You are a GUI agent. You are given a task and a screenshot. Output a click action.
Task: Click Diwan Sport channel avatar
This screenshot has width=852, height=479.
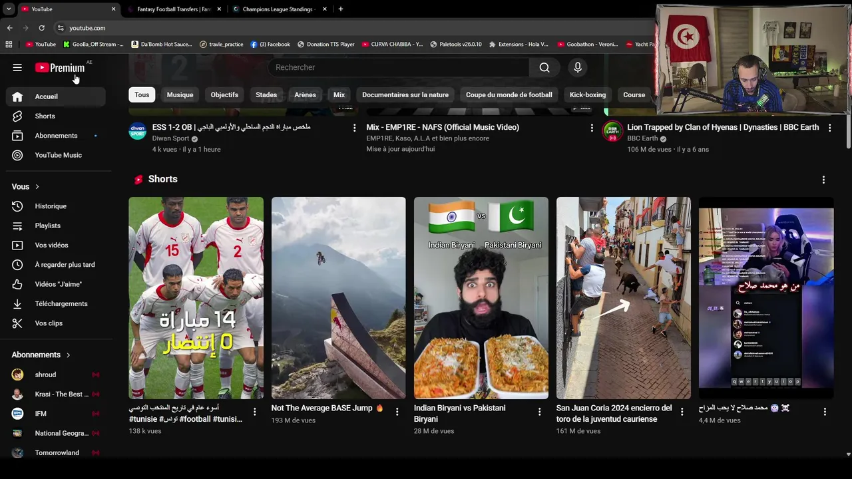tap(137, 131)
